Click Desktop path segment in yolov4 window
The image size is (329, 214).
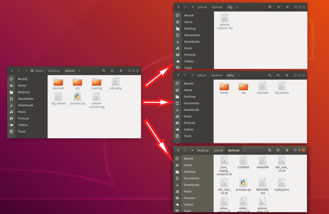click(54, 71)
